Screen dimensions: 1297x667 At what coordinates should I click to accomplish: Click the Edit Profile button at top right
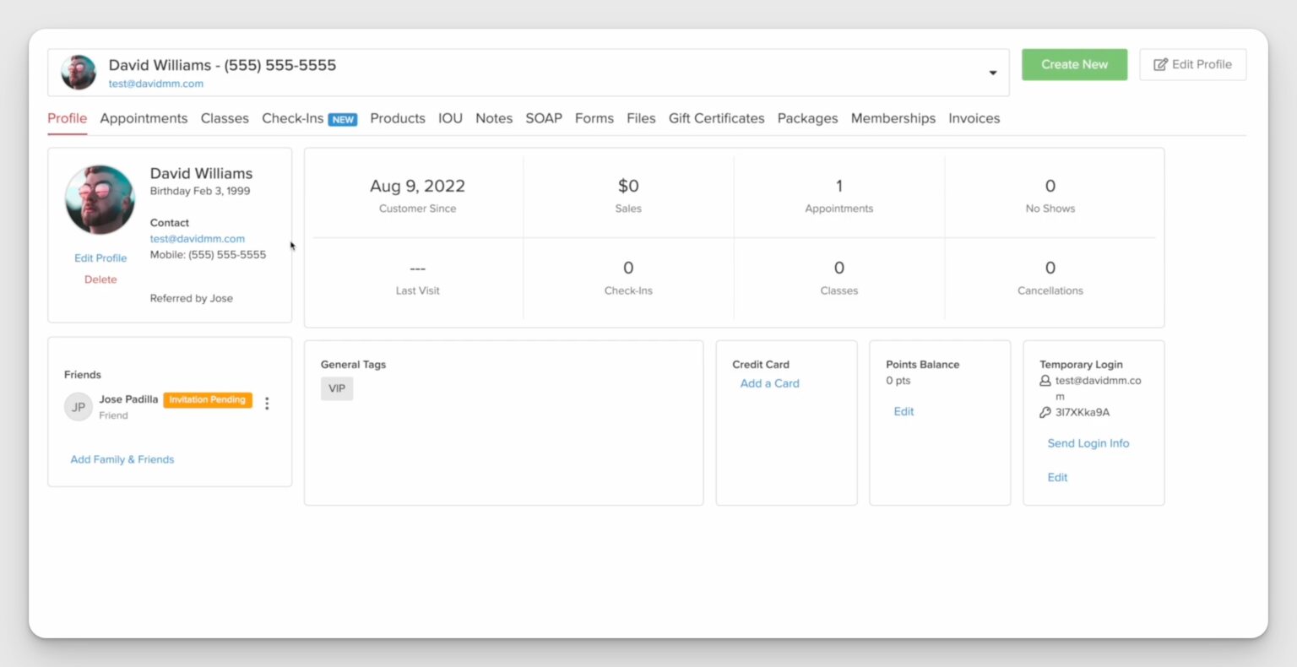(1192, 65)
